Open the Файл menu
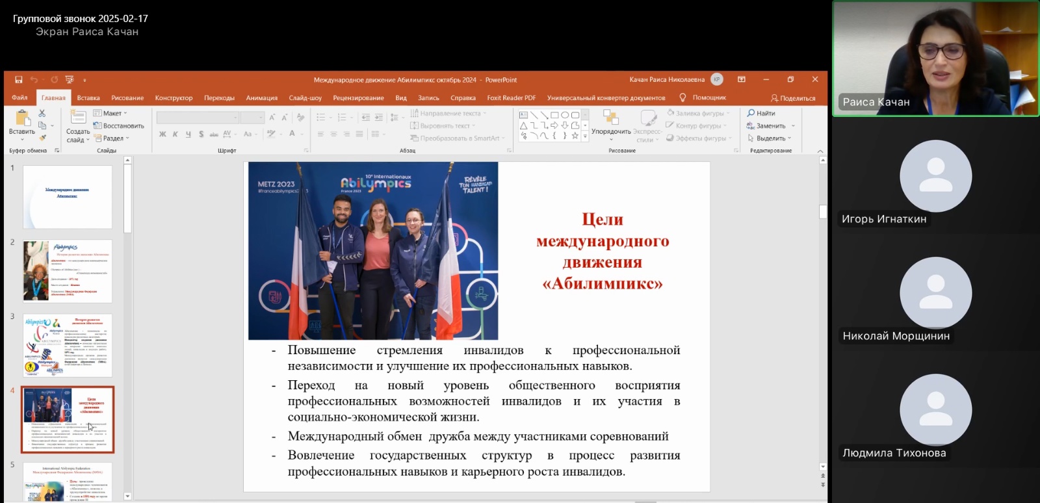Screen dimensions: 1040x503 tap(19, 97)
